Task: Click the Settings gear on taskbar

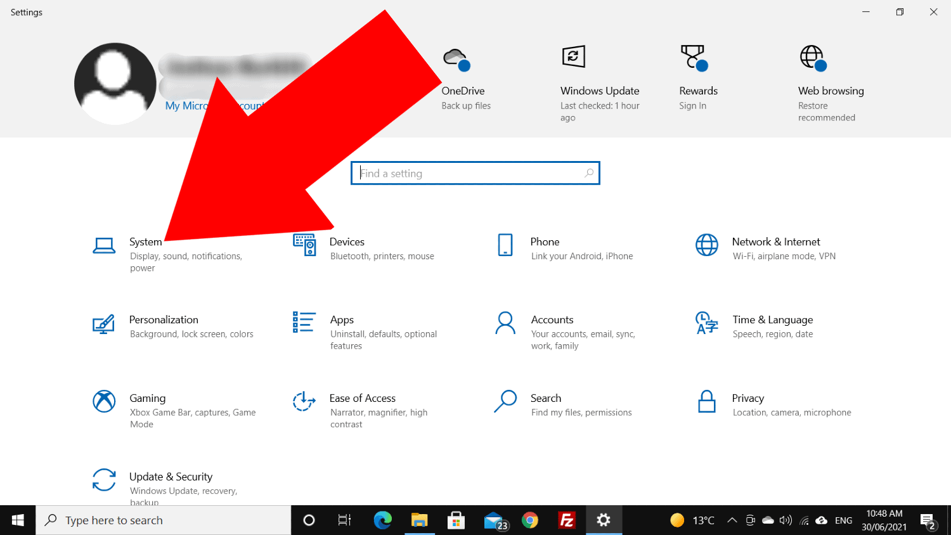Action: (x=604, y=520)
